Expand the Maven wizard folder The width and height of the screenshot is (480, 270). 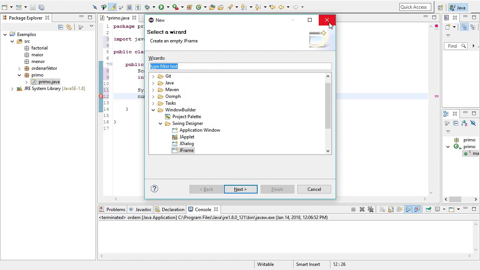[153, 90]
